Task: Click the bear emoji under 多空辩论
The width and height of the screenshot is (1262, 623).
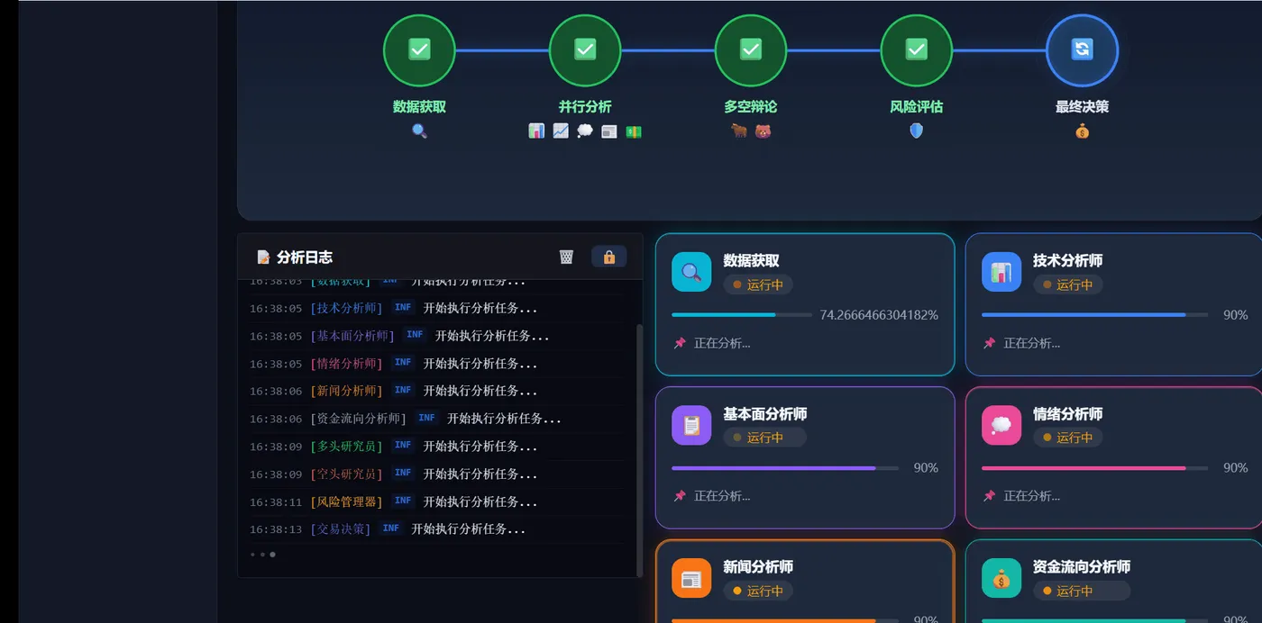Action: (x=764, y=131)
